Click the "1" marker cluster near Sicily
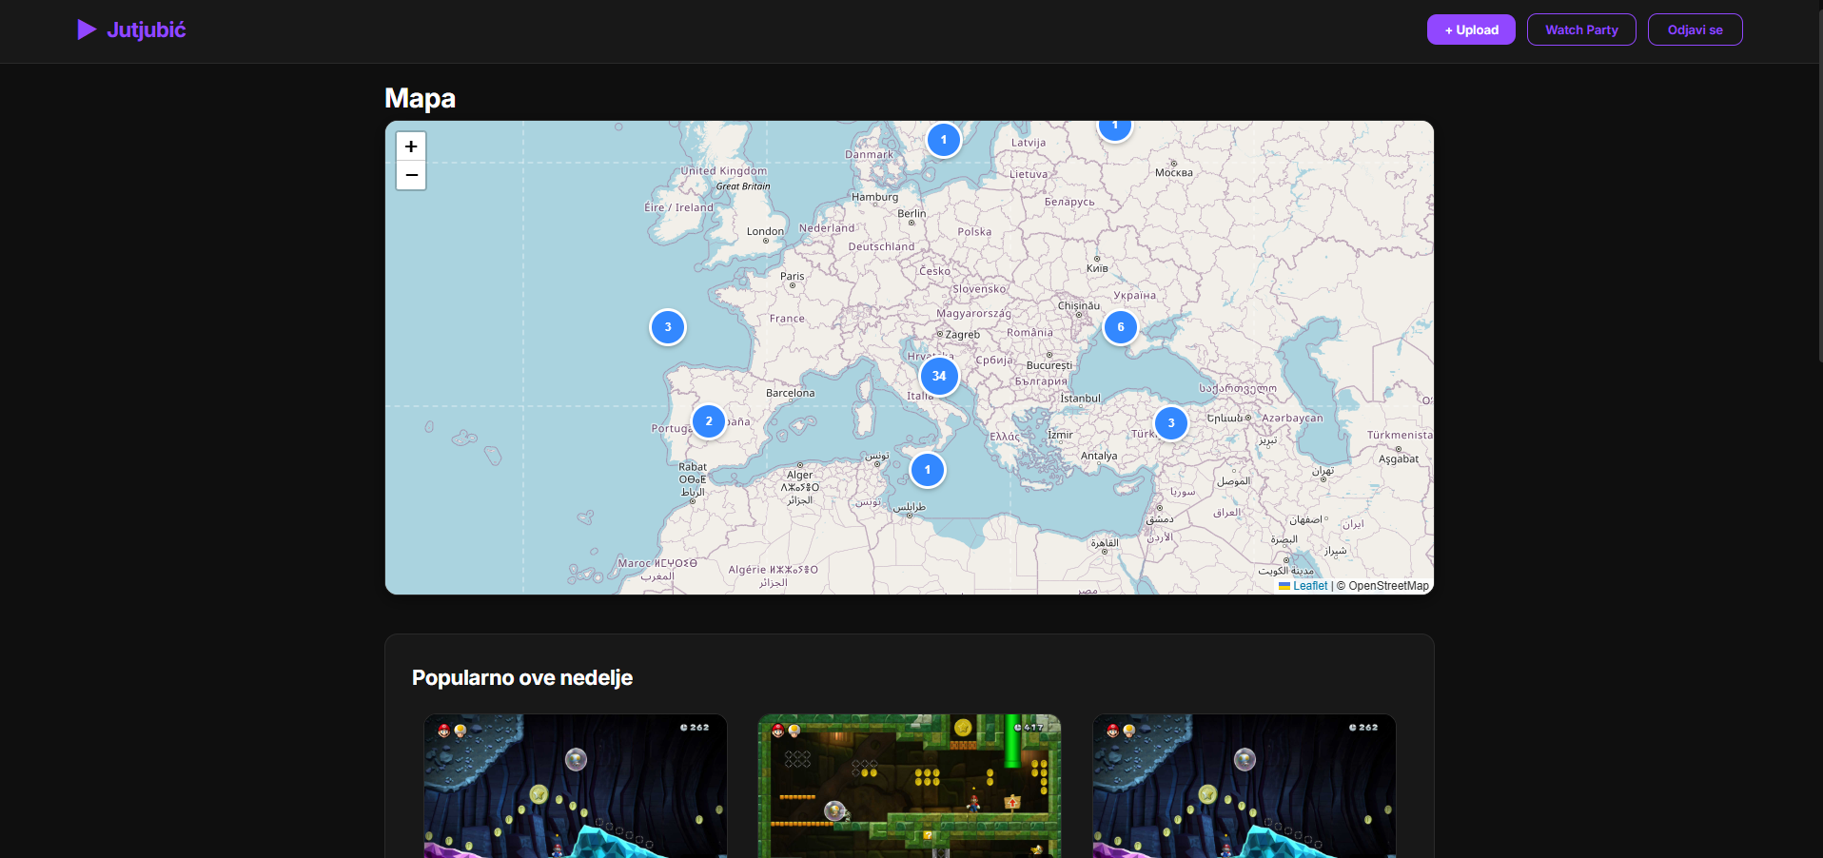This screenshot has width=1823, height=858. 927,469
